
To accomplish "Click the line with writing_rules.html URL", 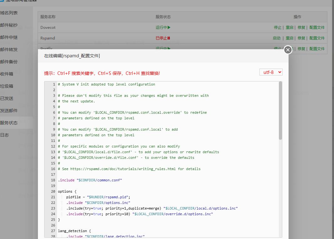I will [129, 169].
